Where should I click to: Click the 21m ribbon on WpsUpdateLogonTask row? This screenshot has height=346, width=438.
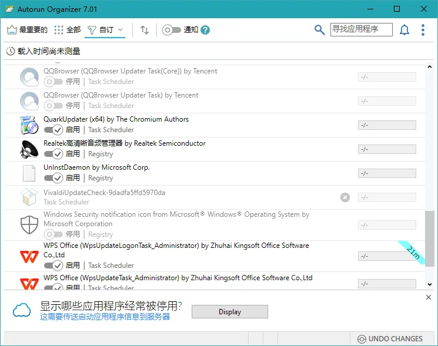(x=413, y=253)
